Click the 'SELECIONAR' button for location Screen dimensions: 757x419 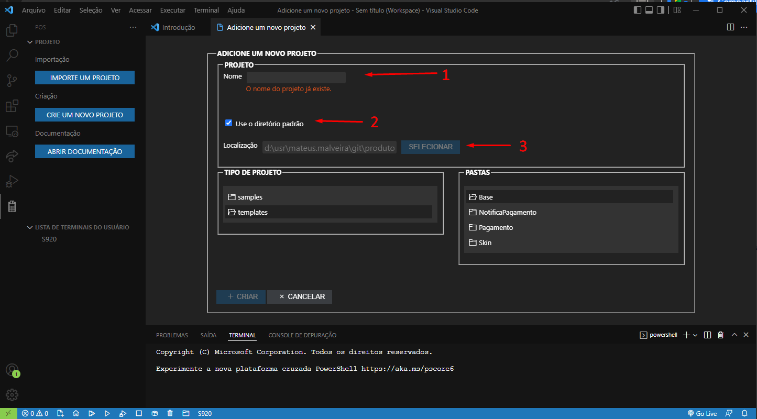(430, 147)
